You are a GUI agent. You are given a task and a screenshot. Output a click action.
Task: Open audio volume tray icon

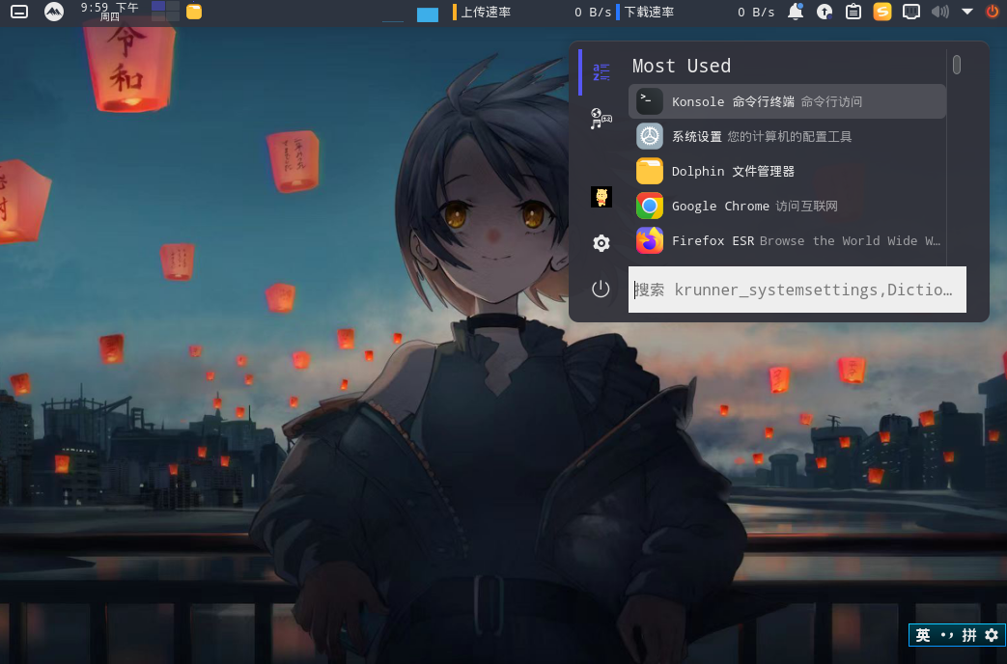939,12
